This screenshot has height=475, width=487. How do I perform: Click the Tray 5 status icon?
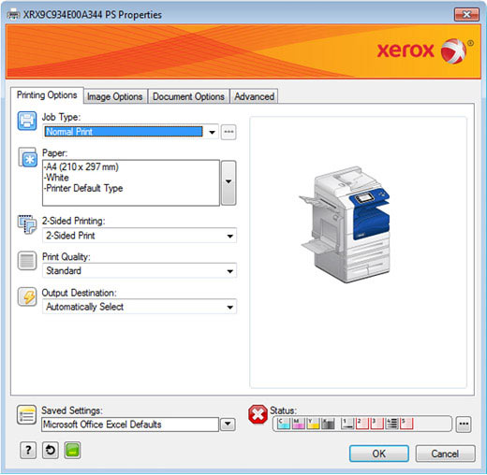tap(406, 424)
